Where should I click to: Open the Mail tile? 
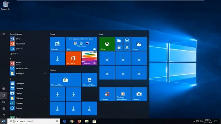[x=81, y=44]
